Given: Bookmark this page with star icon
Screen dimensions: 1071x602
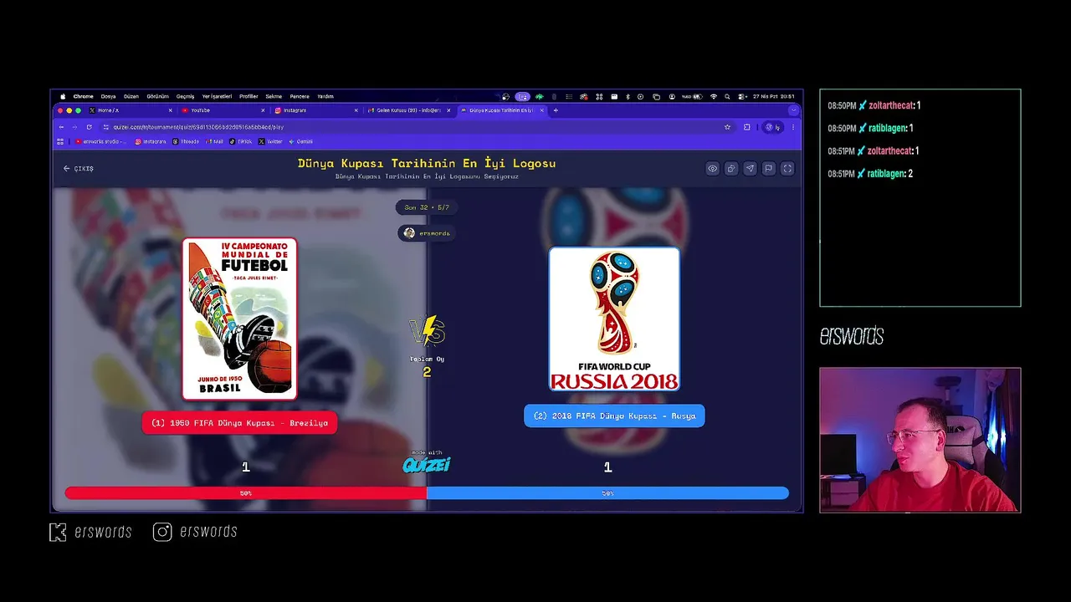Looking at the screenshot, I should coord(727,127).
